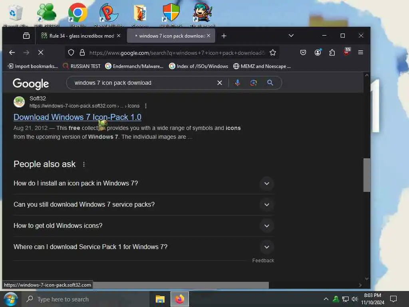Open the green tray application icon
Screen dimensions: 409x307
(336, 299)
